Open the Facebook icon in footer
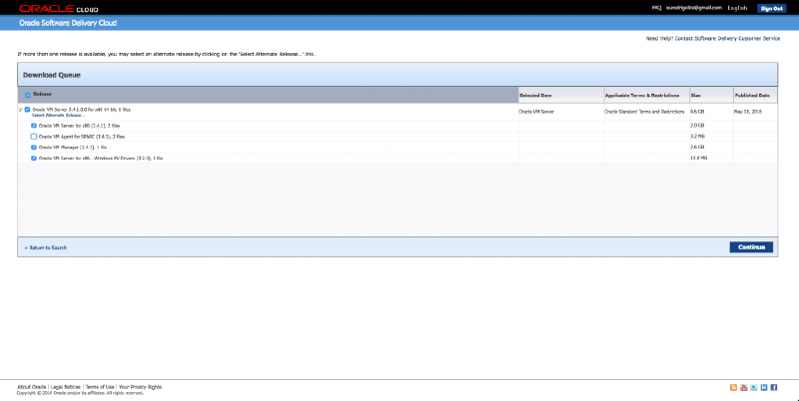The image size is (799, 401). 773,387
